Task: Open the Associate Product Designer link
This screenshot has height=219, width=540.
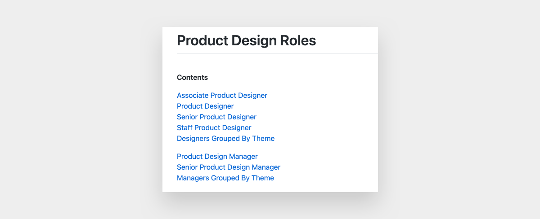Action: pos(222,96)
